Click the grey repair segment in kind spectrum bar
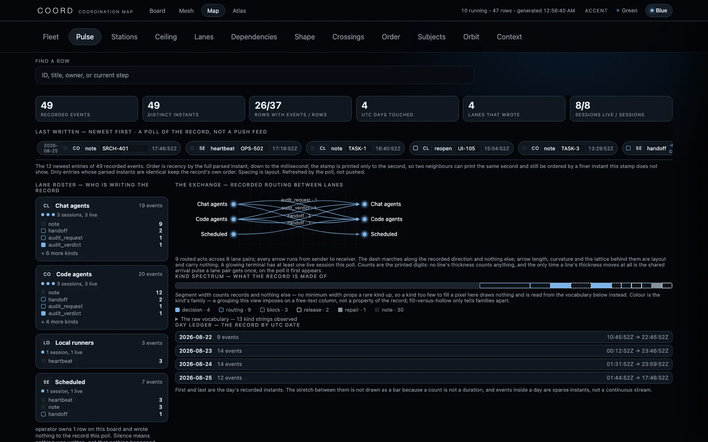 point(657,286)
